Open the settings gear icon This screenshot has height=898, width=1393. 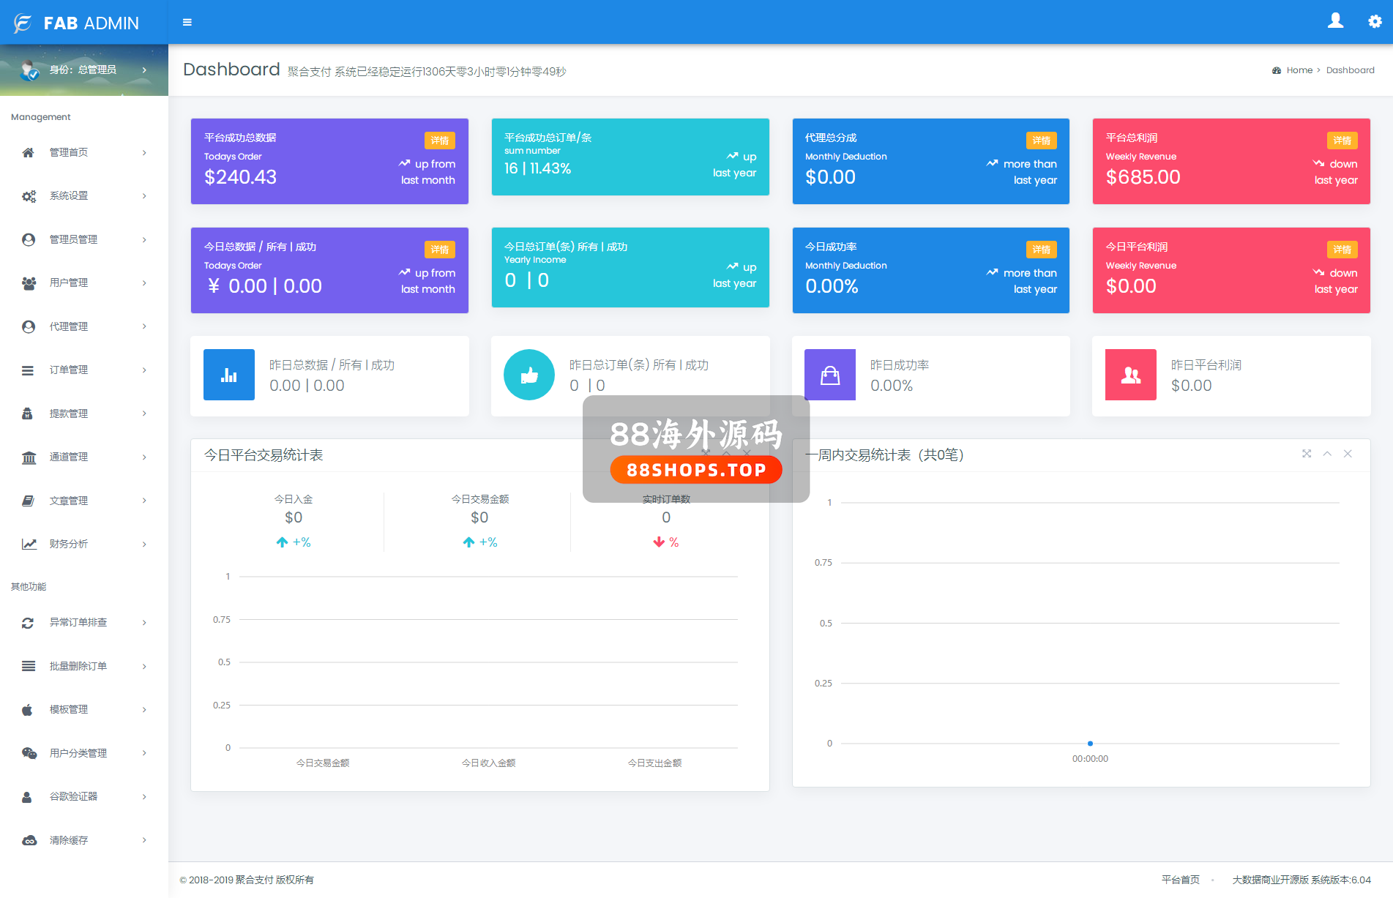coord(1375,22)
